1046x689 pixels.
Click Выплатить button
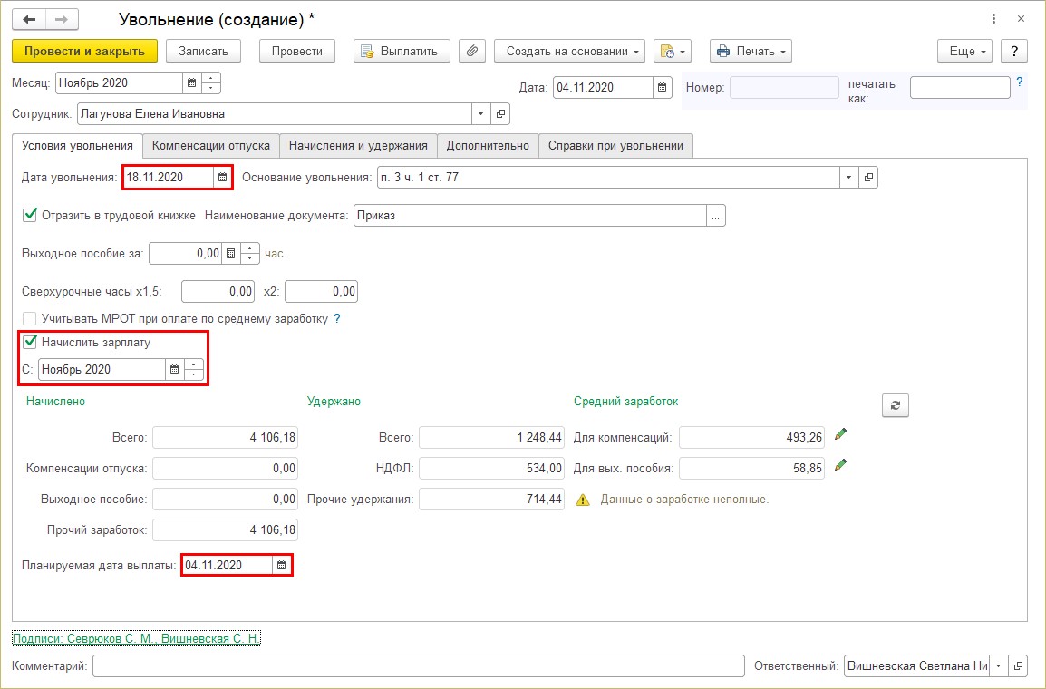click(x=402, y=52)
